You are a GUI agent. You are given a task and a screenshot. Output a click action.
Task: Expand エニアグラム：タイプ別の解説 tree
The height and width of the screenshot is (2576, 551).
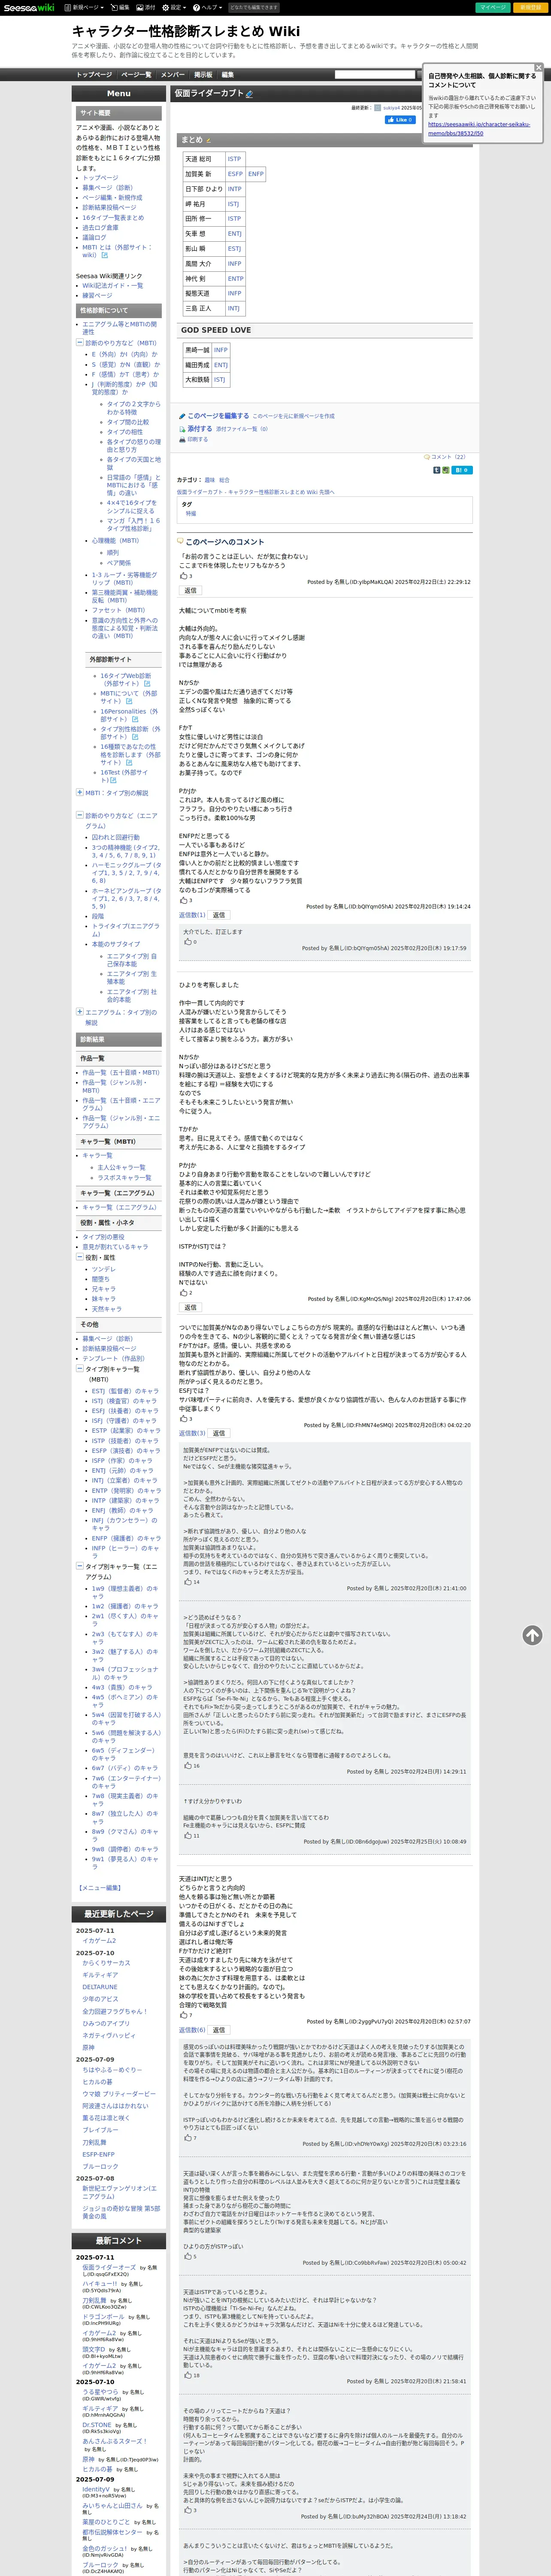click(79, 1011)
